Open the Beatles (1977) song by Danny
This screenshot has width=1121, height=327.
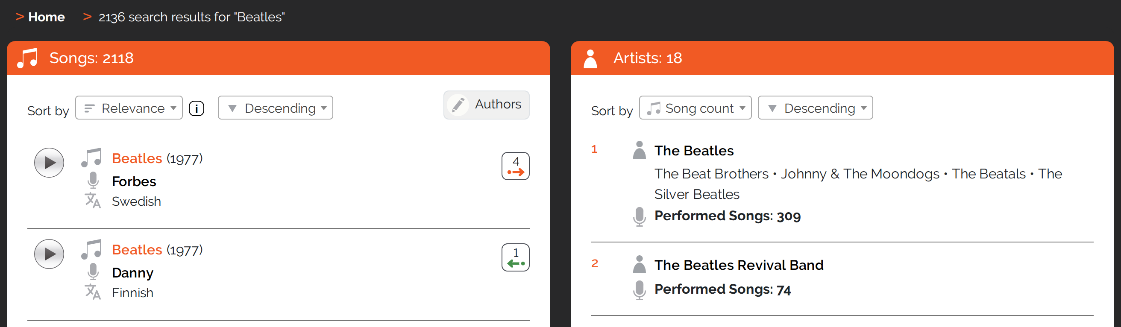coord(137,250)
